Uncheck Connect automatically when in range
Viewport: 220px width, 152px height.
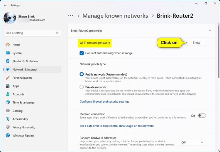point(82,53)
